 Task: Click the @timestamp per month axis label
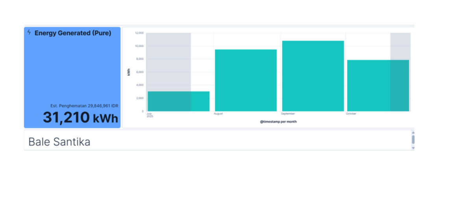click(x=278, y=122)
